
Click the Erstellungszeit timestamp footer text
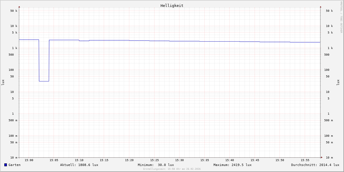[172, 169]
